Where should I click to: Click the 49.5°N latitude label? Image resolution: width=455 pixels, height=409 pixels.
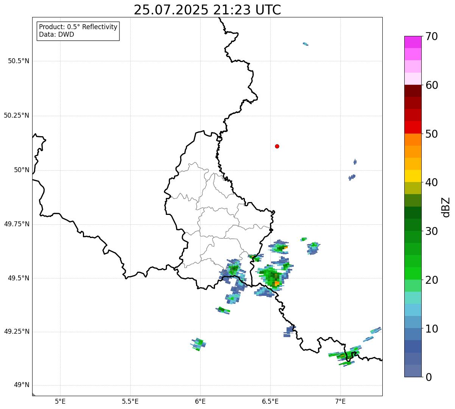tap(19, 278)
